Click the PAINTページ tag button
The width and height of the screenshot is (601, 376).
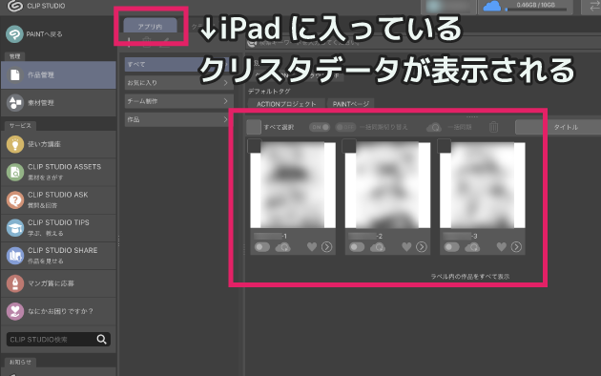(x=351, y=104)
